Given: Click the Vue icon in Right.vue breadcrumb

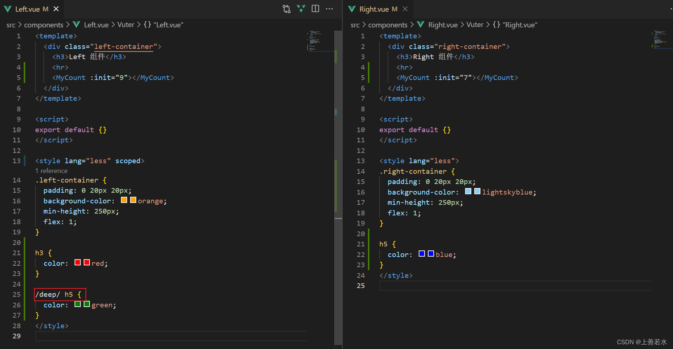Looking at the screenshot, I should pyautogui.click(x=421, y=24).
